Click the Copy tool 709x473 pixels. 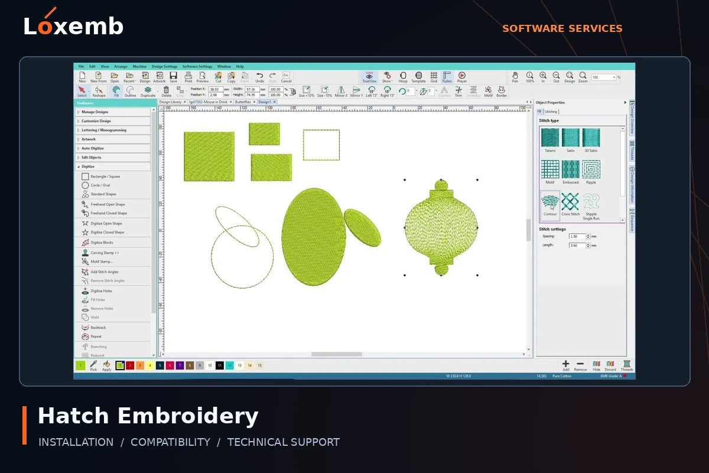(x=232, y=77)
